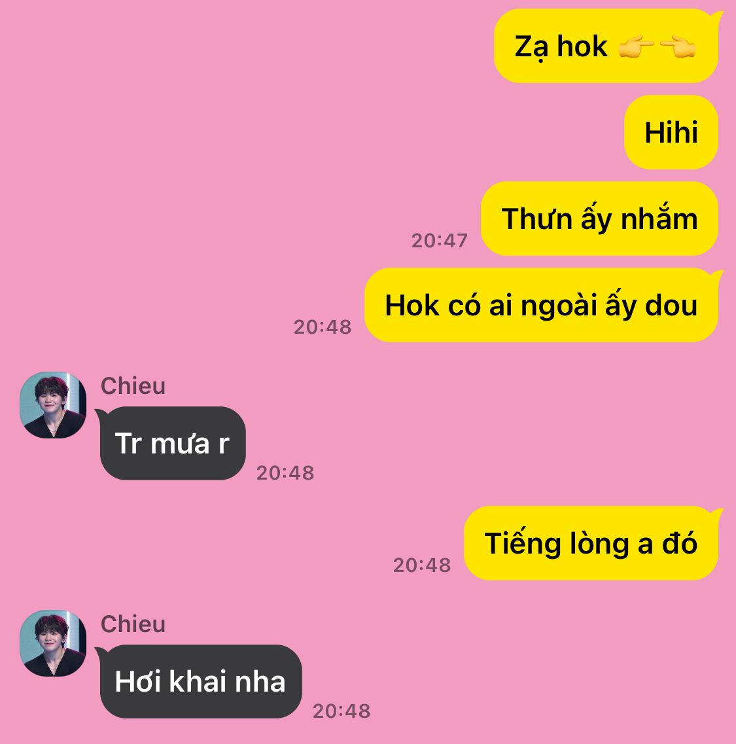Click the timestamp next to "Hơi khai nha"

pos(342,711)
